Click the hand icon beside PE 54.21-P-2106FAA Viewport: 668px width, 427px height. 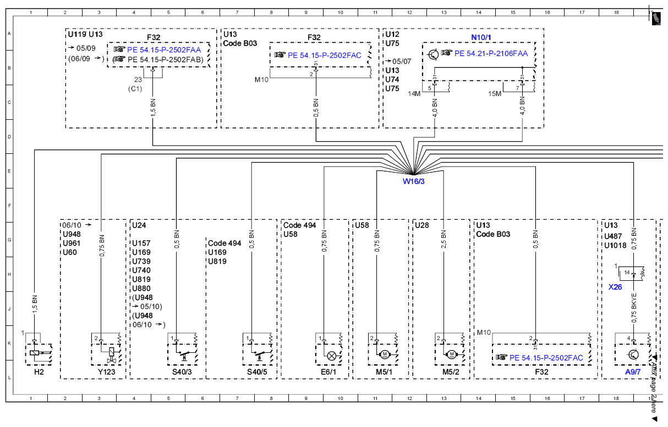447,53
